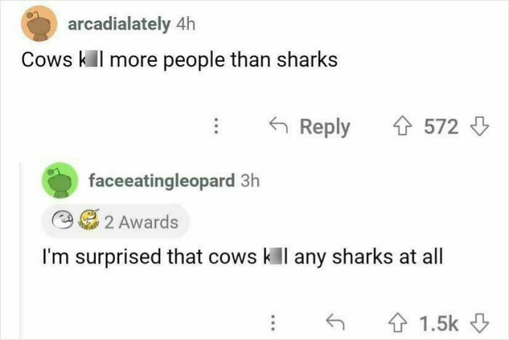This screenshot has height=340, width=509.
Task: Click the 4h timestamp on first comment
Action: click(185, 24)
